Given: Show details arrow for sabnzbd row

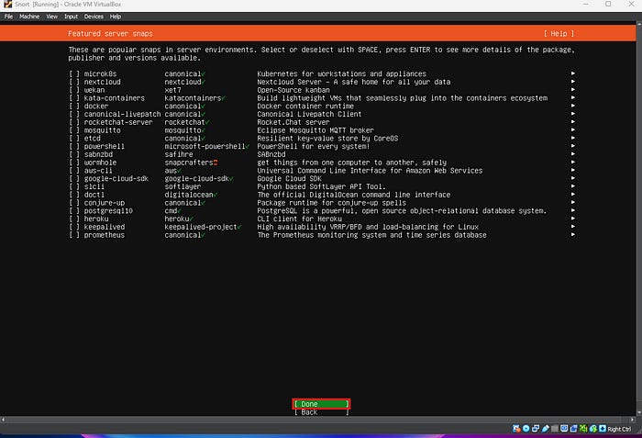Looking at the screenshot, I should coord(573,154).
